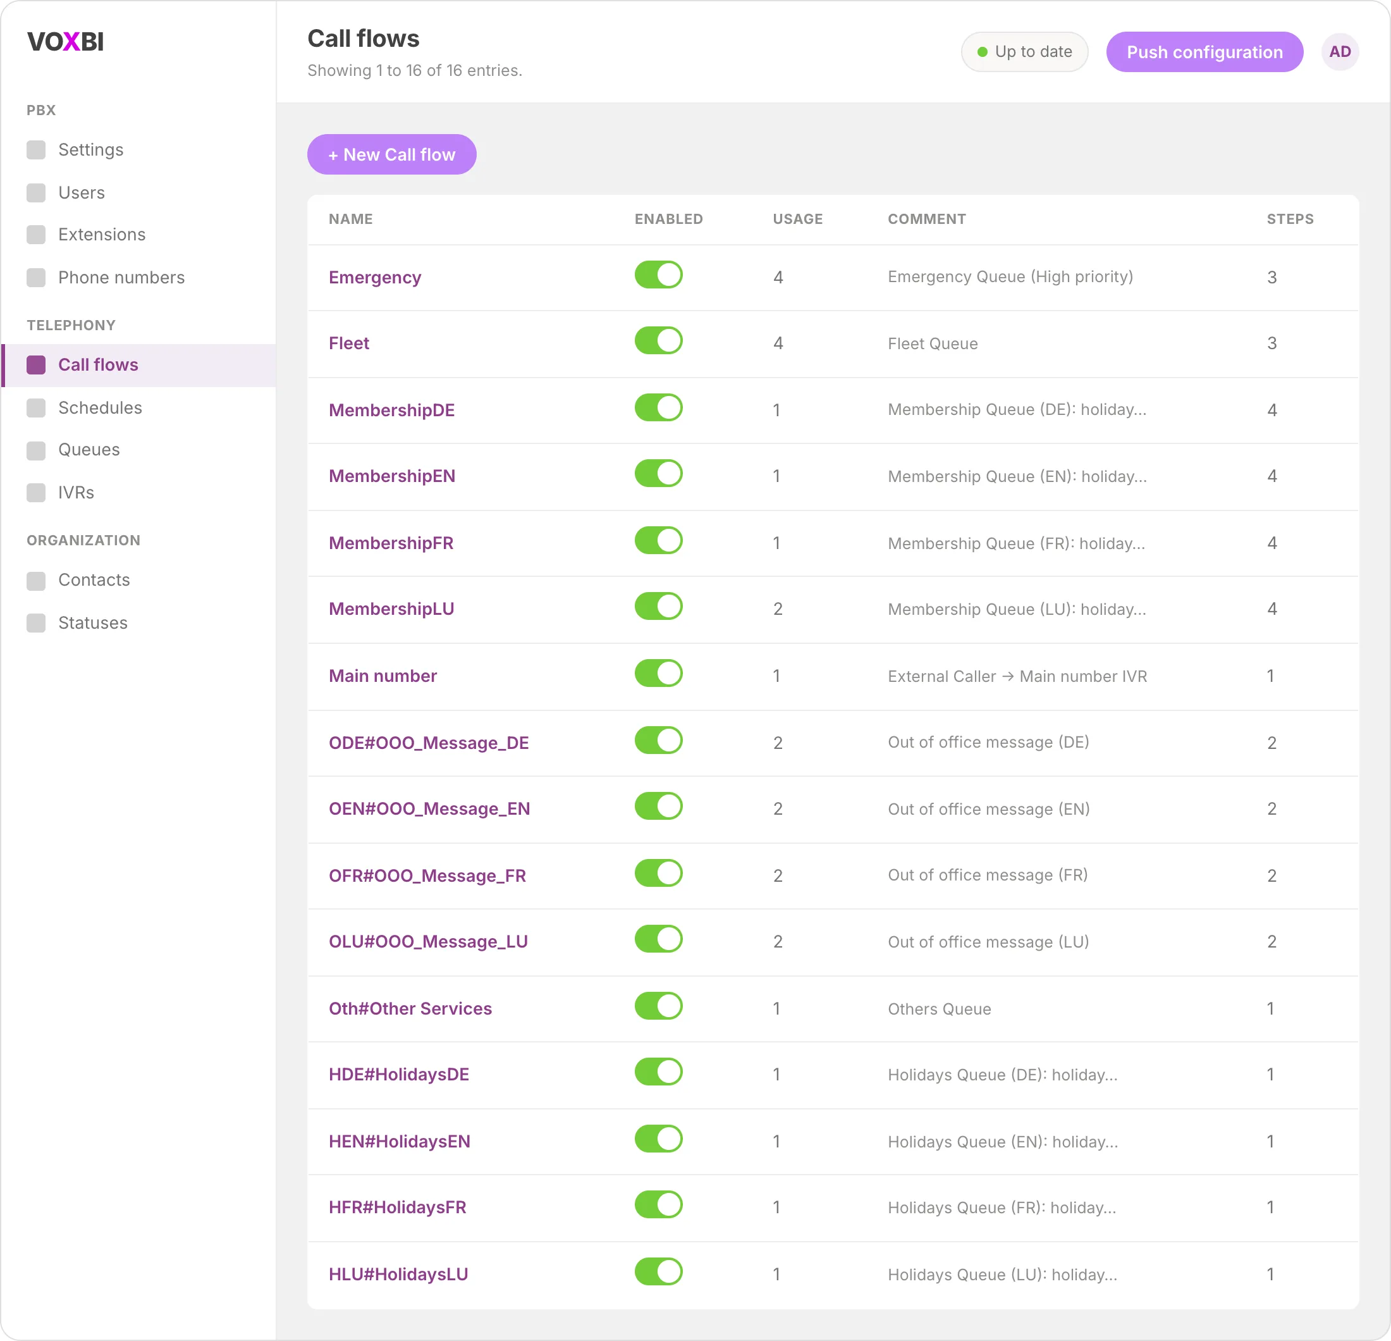Open MembershipLU call flow link
The image size is (1391, 1341).
pos(391,609)
